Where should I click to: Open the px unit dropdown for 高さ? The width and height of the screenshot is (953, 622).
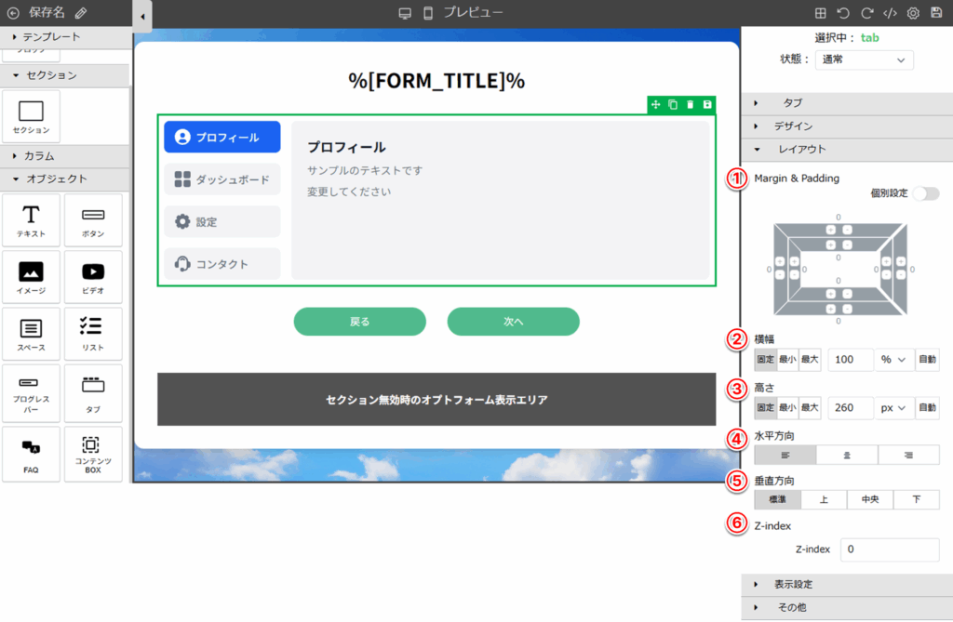pos(893,408)
